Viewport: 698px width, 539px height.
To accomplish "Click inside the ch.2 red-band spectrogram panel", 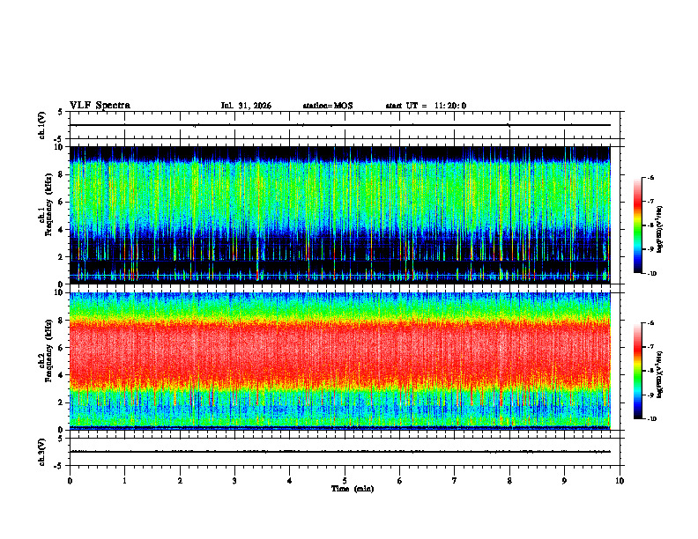I will (x=339, y=361).
